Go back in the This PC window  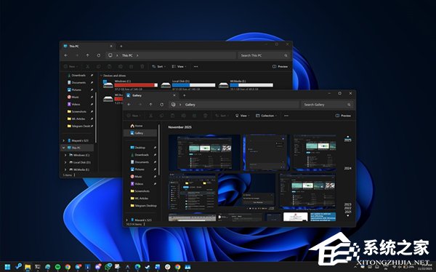(x=66, y=55)
